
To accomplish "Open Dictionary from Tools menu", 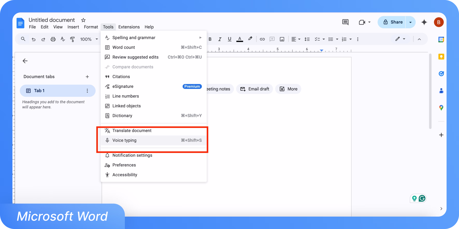I will [x=154, y=116].
